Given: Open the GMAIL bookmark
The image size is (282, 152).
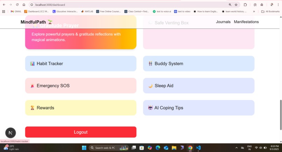Looking at the screenshot, I should pyautogui.click(x=16, y=11).
